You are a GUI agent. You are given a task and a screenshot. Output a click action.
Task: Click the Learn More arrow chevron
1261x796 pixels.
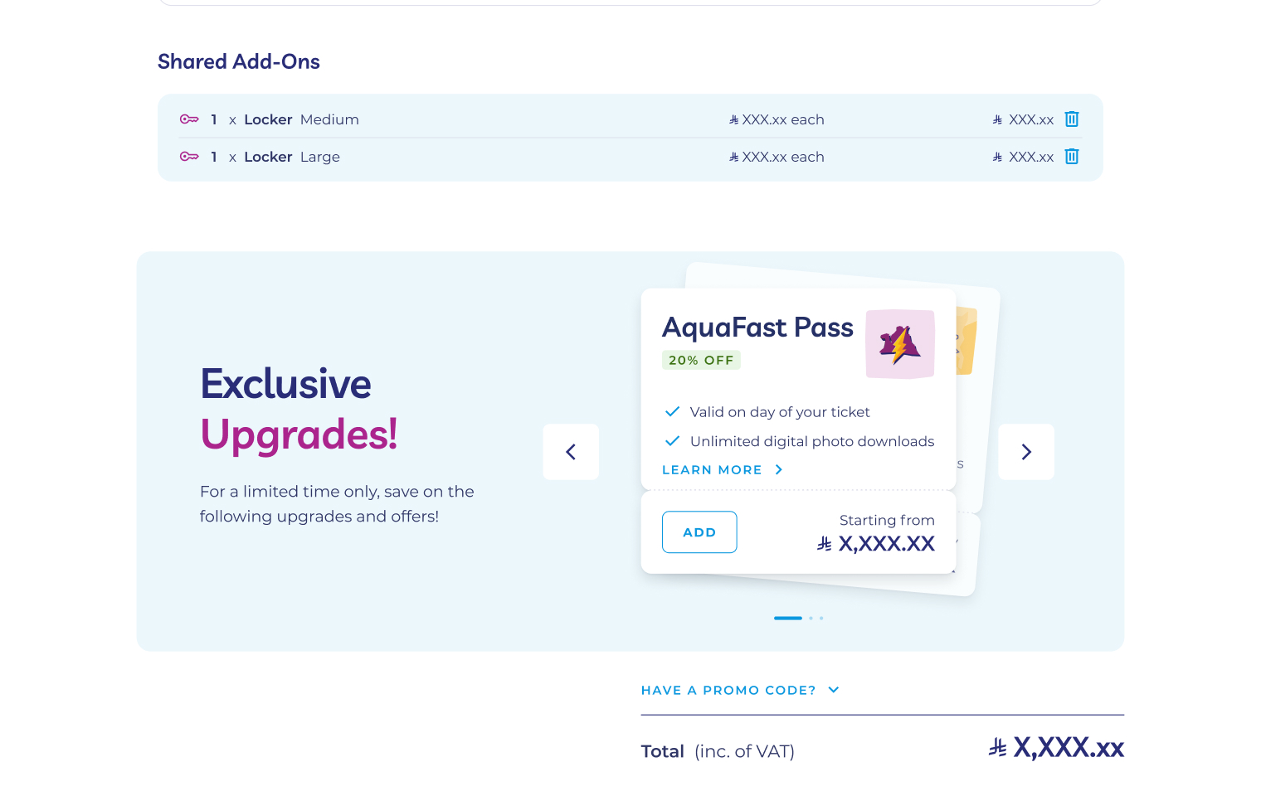[779, 470]
